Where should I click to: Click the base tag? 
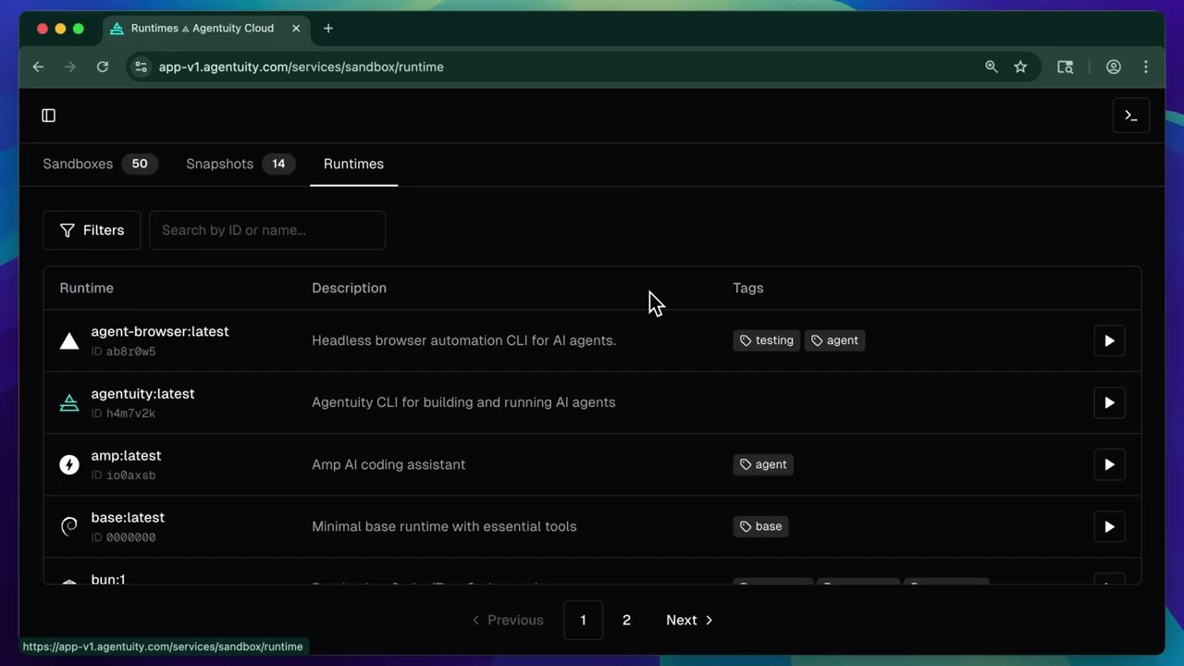click(x=761, y=526)
